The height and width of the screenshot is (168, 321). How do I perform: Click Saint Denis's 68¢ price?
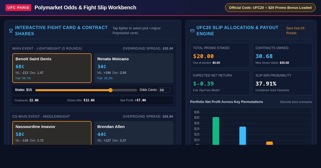pos(20,66)
